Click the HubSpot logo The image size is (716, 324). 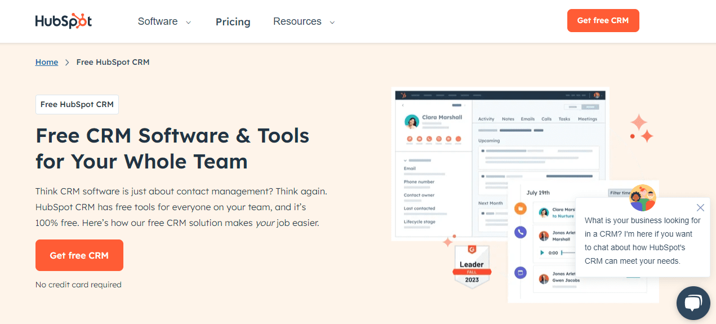(x=63, y=21)
